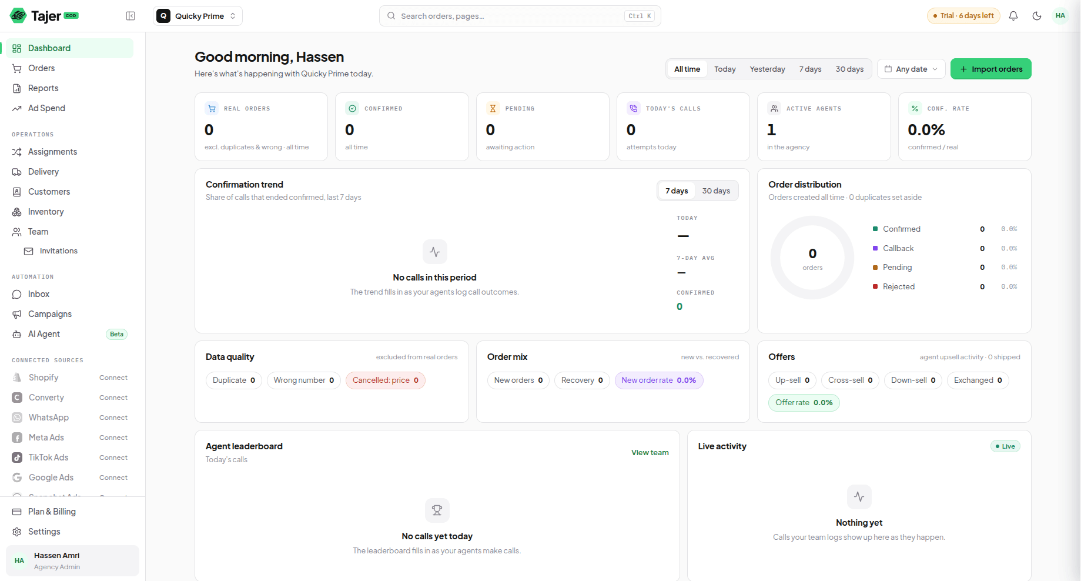The image size is (1081, 581).
Task: Open notifications bell icon
Action: (1013, 16)
